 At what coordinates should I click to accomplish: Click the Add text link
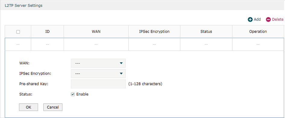pyautogui.click(x=257, y=19)
